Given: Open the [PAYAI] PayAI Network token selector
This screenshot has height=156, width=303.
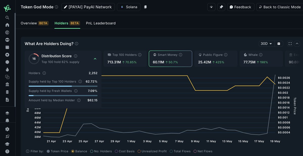Looking at the screenshot, I should click(x=88, y=7).
